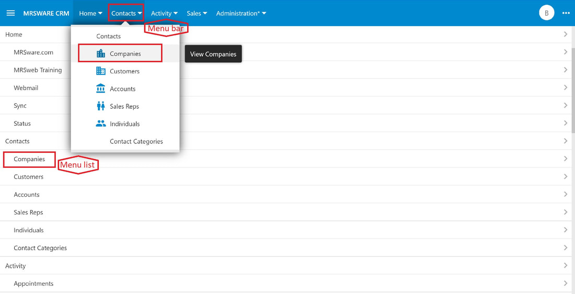Click the Contacts section in menu list
The width and height of the screenshot is (575, 294).
click(17, 141)
